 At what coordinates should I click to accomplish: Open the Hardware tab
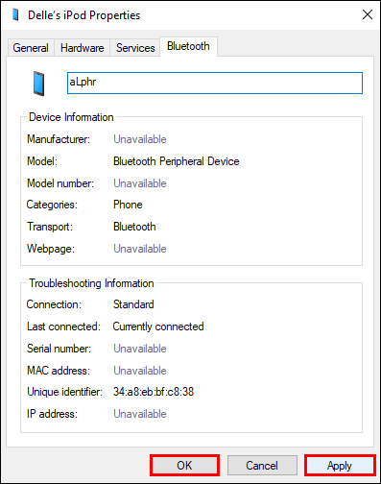83,48
